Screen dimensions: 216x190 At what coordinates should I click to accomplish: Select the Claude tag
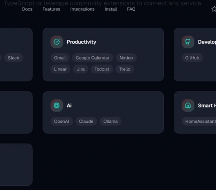[86, 122]
